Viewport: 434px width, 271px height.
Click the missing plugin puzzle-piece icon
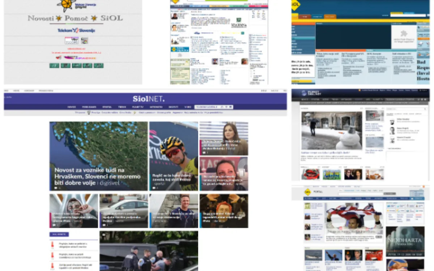click(x=404, y=33)
